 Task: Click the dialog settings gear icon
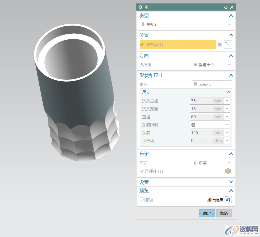(140, 7)
